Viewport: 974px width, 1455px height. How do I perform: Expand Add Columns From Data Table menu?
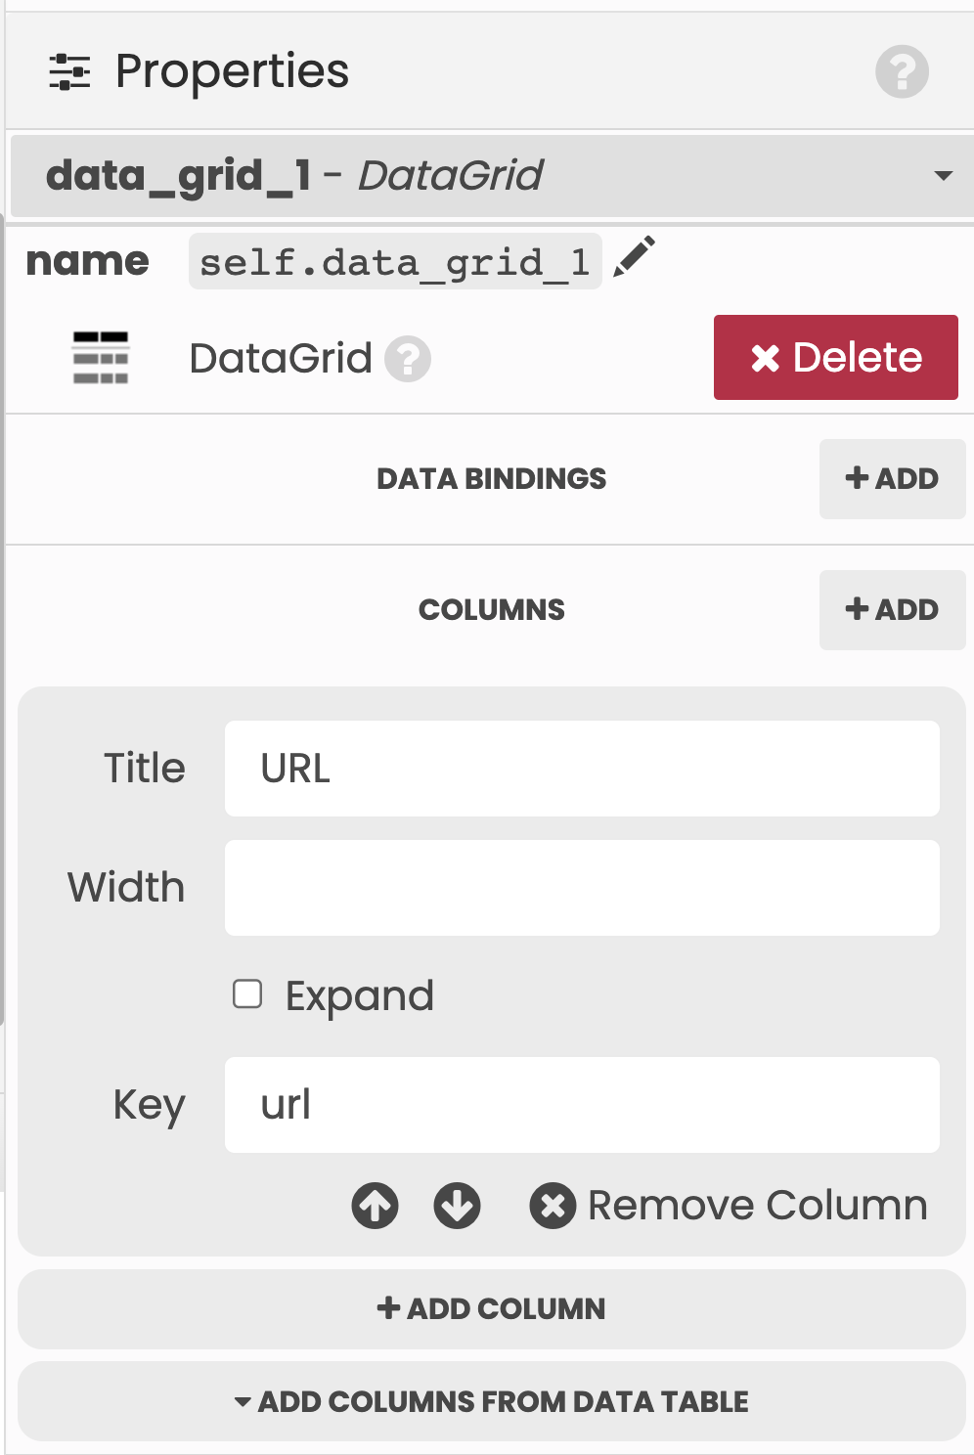[492, 1401]
